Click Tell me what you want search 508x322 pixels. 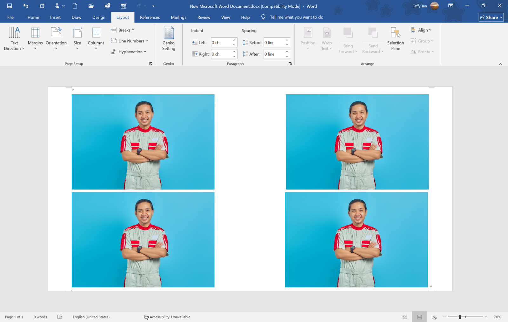tap(292, 17)
